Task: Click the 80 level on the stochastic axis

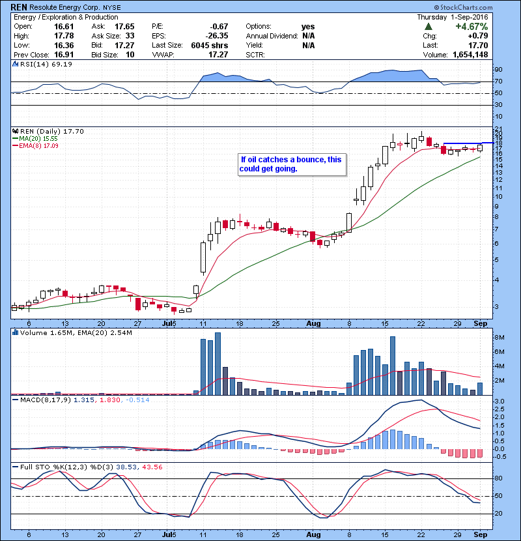Action: point(498,478)
